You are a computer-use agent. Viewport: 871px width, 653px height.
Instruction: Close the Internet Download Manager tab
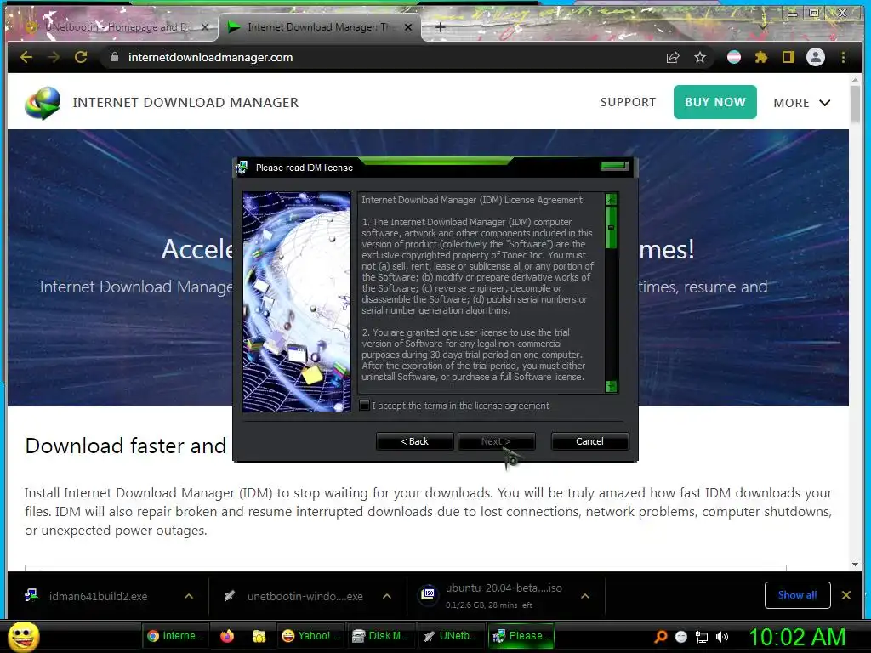[408, 27]
